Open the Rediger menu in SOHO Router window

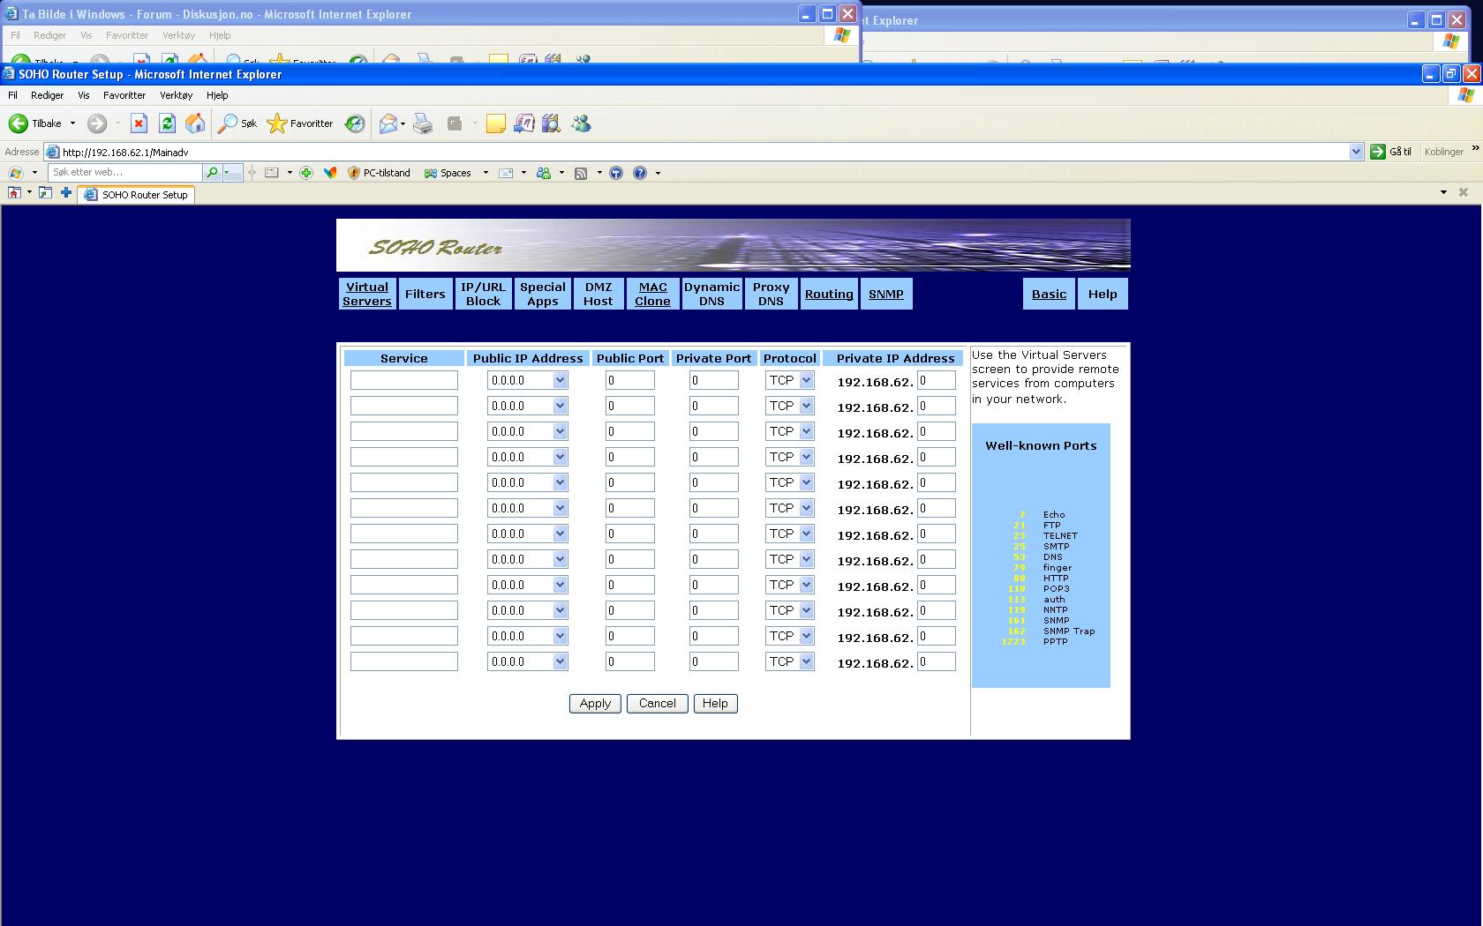47,95
